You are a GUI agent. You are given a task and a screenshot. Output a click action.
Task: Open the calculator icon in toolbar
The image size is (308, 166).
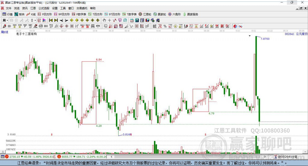click(137, 20)
